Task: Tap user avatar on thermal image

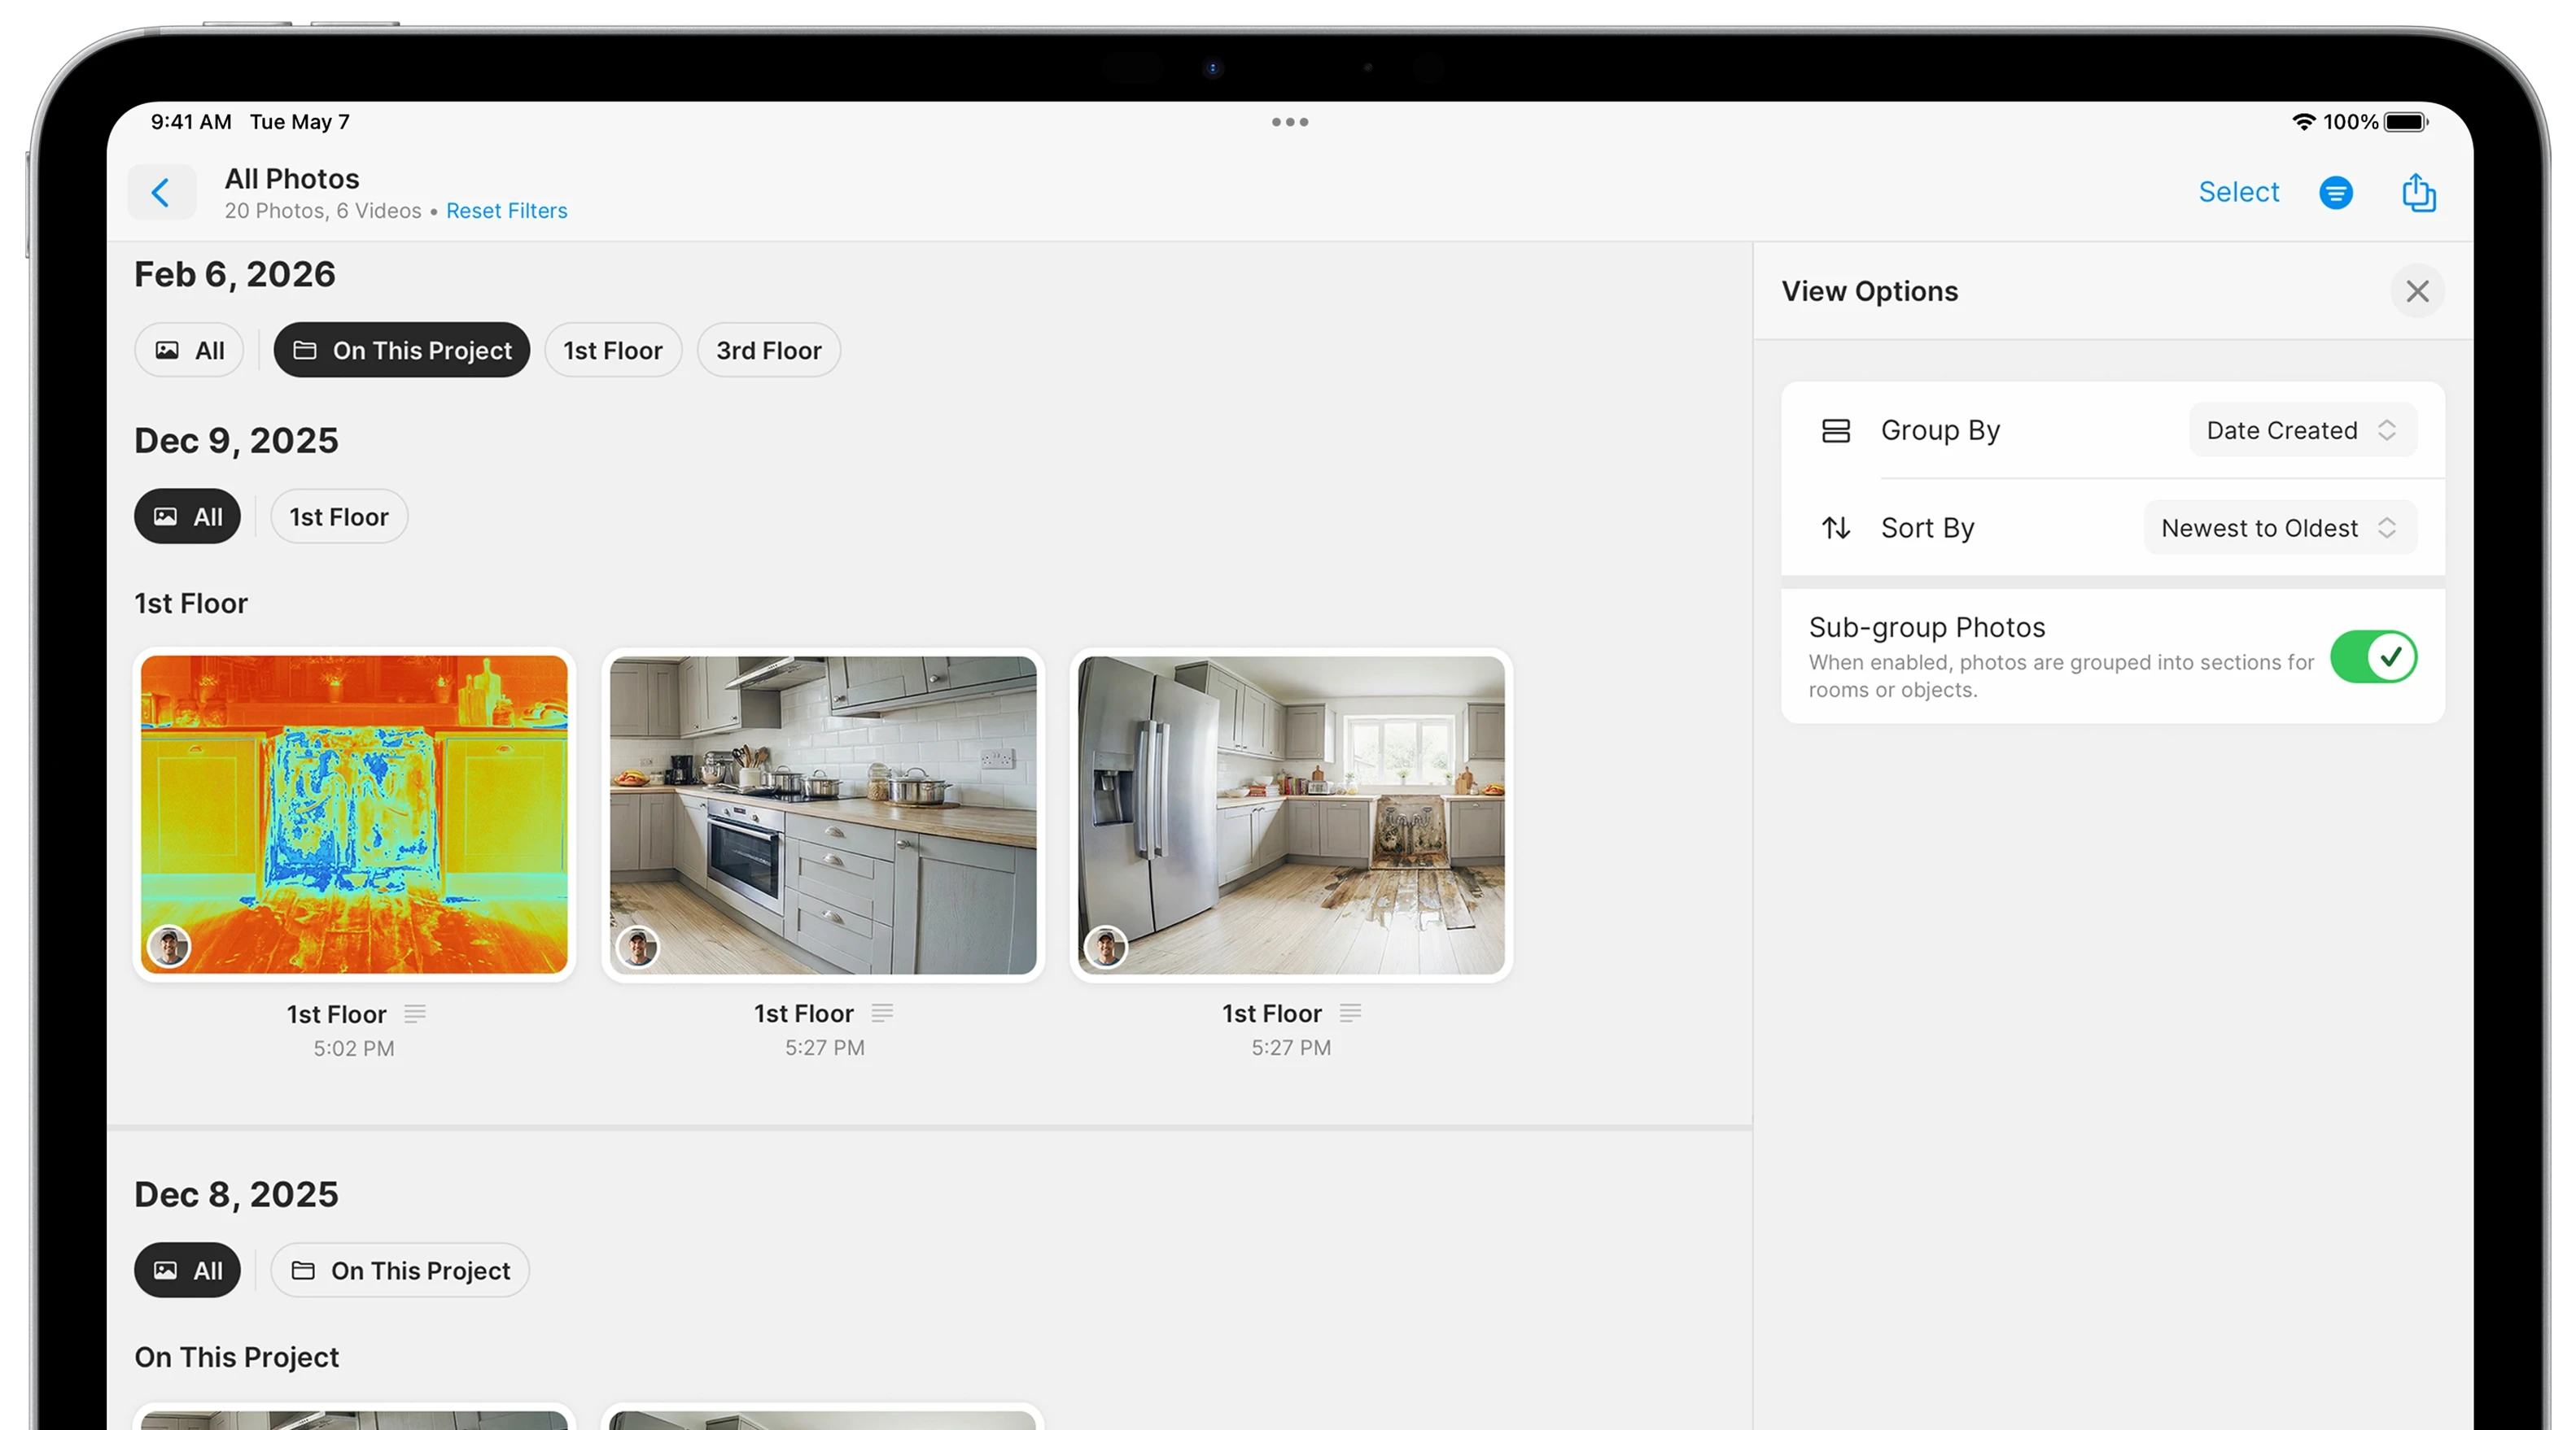Action: [x=169, y=945]
